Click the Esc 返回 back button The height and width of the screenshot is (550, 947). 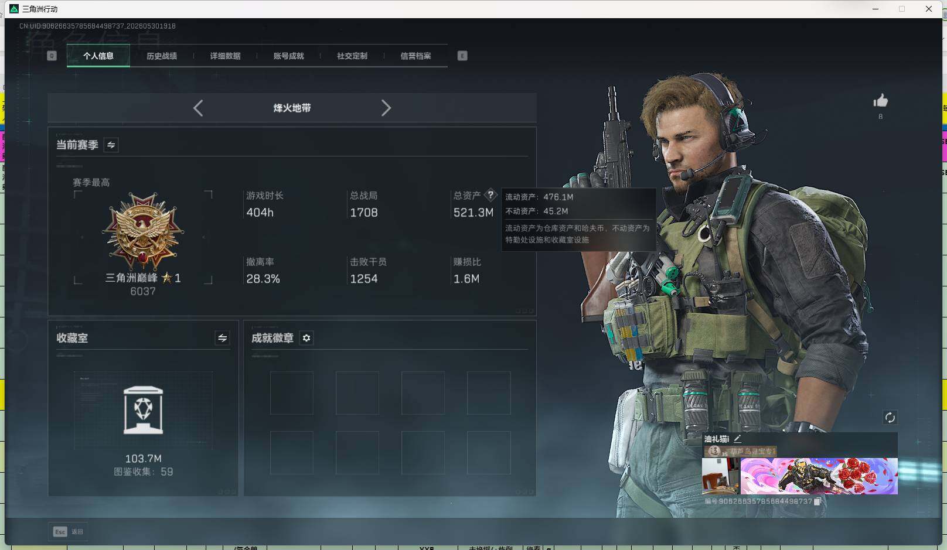click(68, 531)
